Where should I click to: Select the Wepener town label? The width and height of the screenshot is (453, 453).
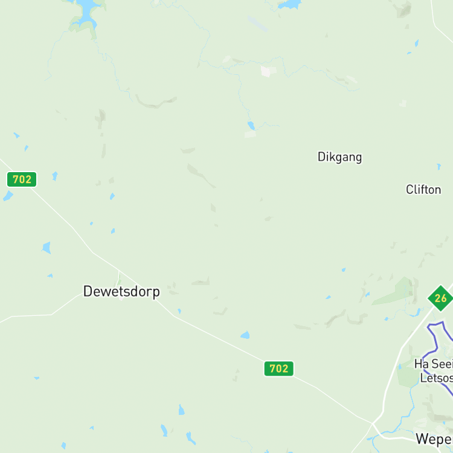tap(434, 439)
